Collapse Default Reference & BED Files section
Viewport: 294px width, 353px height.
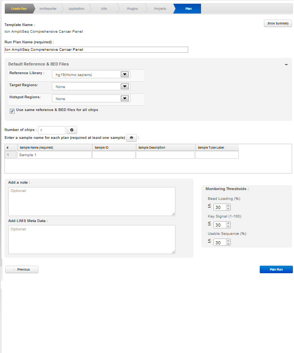[x=286, y=64]
